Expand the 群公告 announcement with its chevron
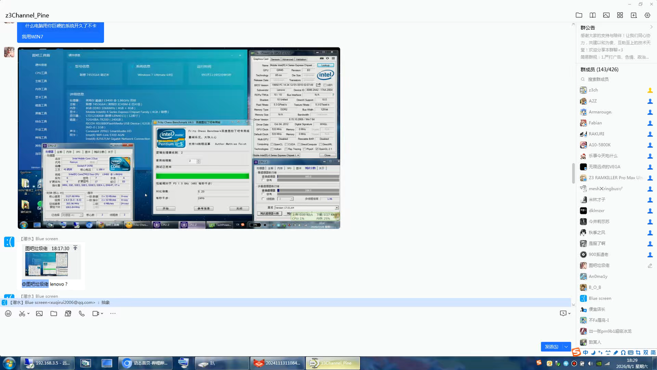This screenshot has width=657, height=370. [x=651, y=27]
